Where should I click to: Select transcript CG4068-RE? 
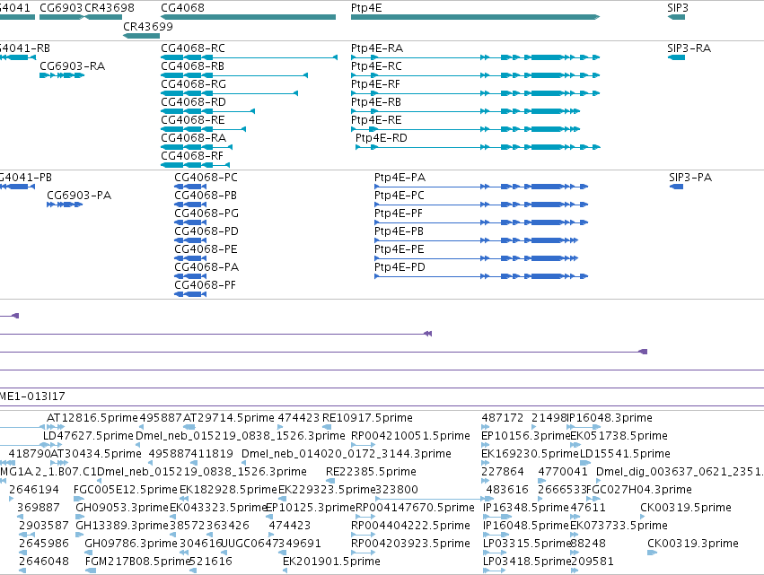click(x=193, y=120)
